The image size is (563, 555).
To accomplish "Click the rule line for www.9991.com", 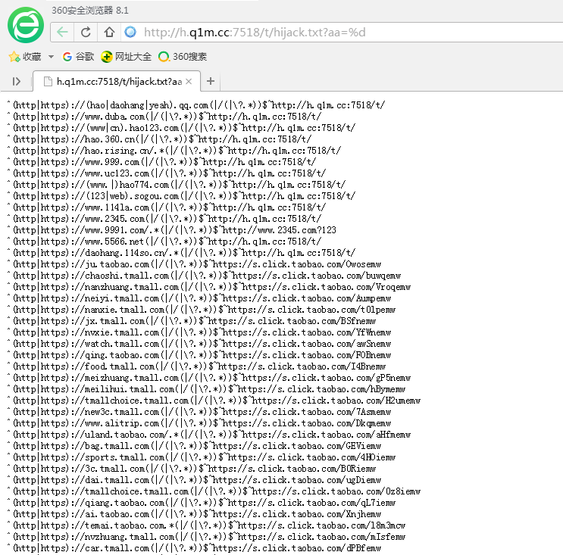I will coord(171,230).
